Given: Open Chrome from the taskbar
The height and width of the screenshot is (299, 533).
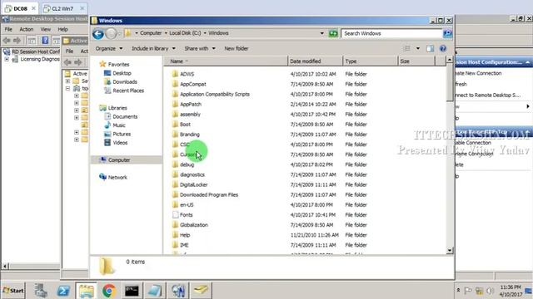Looking at the screenshot, I should point(109,291).
